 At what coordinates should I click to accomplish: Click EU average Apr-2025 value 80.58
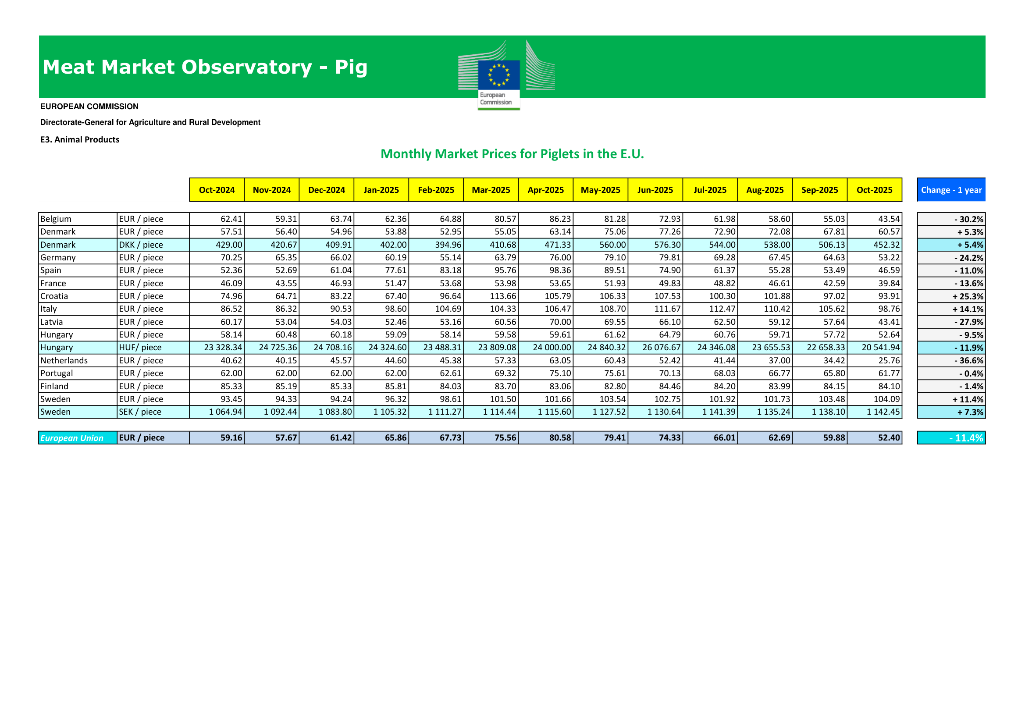tap(560, 438)
